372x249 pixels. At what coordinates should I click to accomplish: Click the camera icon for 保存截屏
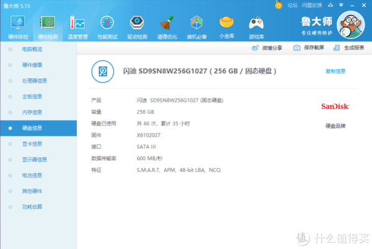pyautogui.click(x=296, y=48)
